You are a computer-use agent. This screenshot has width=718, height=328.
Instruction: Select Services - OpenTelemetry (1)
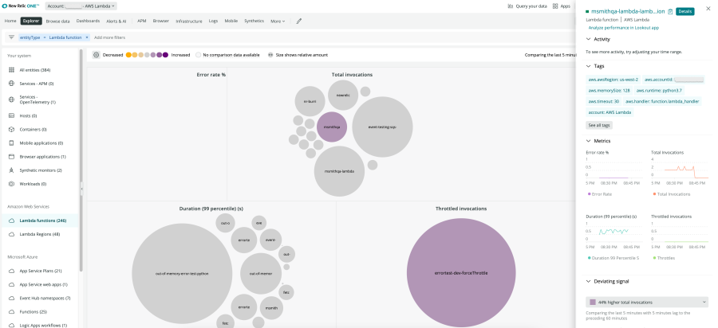tap(37, 100)
